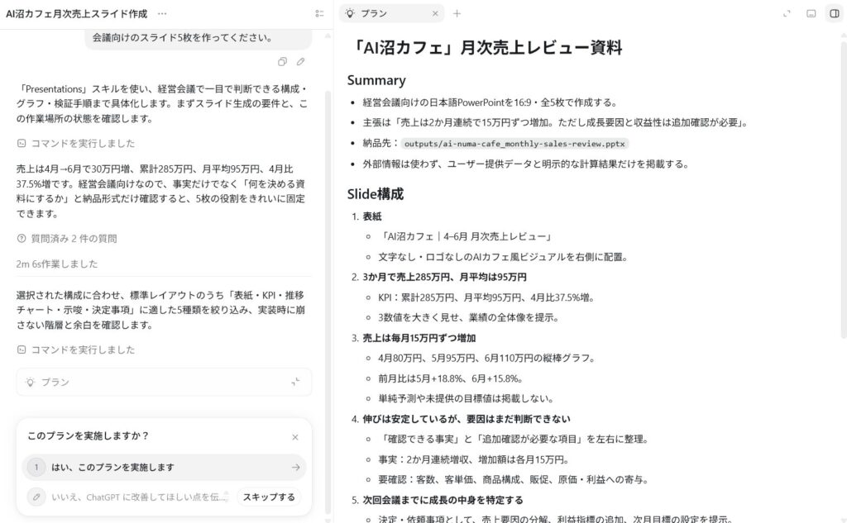Add a new tab with the plus icon

point(457,13)
